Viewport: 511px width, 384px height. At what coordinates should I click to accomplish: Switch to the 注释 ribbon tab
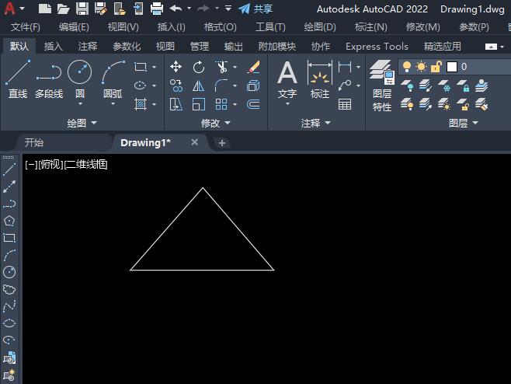[x=88, y=47]
